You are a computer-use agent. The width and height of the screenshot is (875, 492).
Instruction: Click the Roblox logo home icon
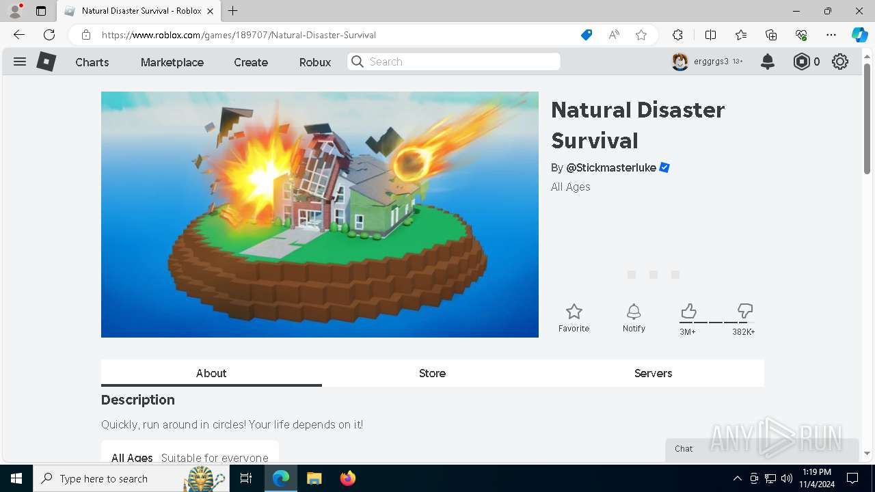tap(46, 62)
